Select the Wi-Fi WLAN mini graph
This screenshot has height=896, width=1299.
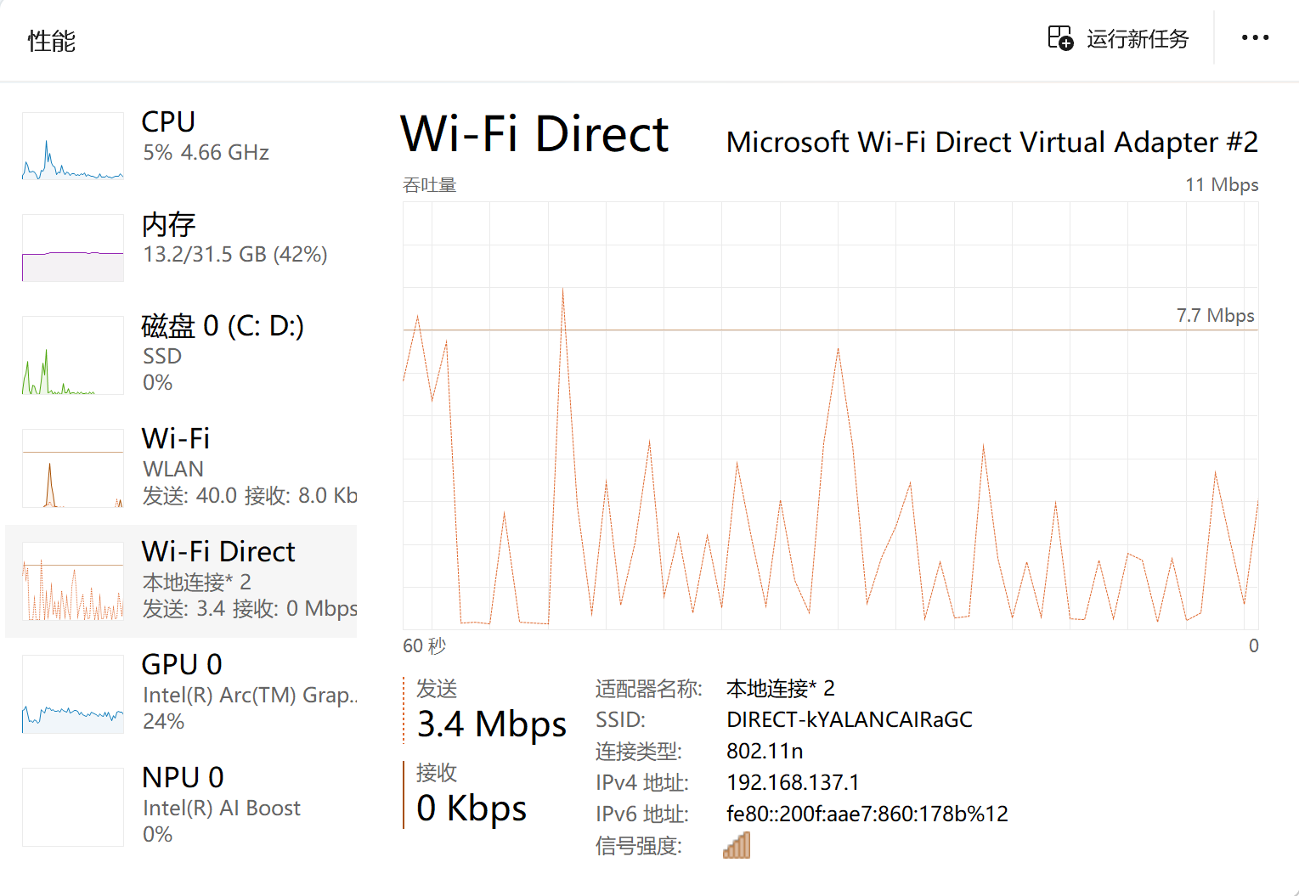click(x=73, y=468)
